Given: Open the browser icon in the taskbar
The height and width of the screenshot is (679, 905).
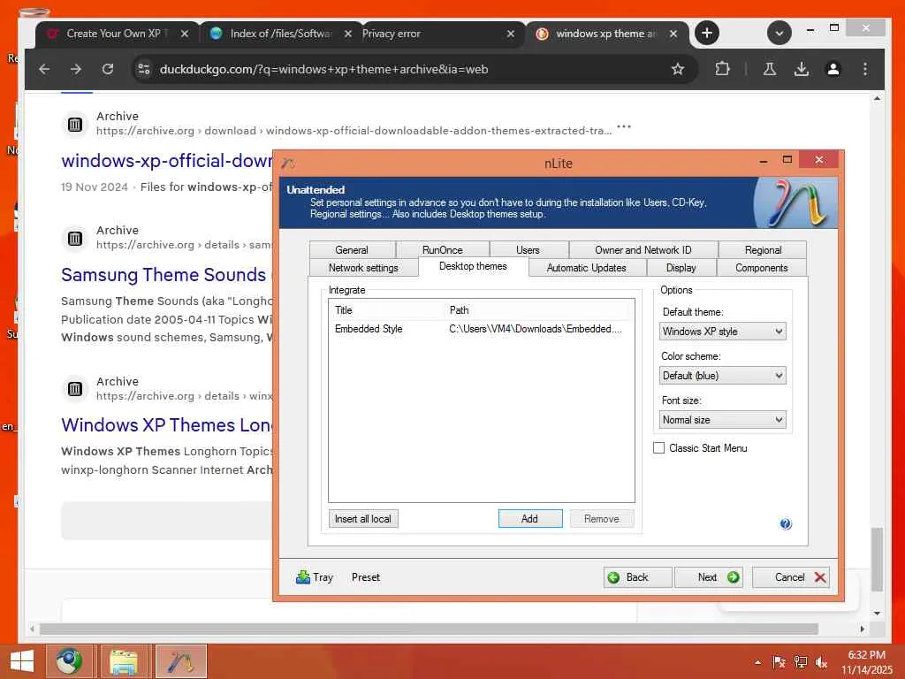Looking at the screenshot, I should [69, 661].
